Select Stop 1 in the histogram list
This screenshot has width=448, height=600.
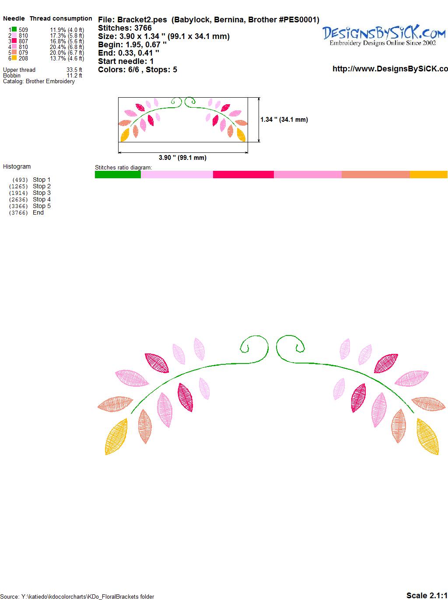tap(42, 180)
